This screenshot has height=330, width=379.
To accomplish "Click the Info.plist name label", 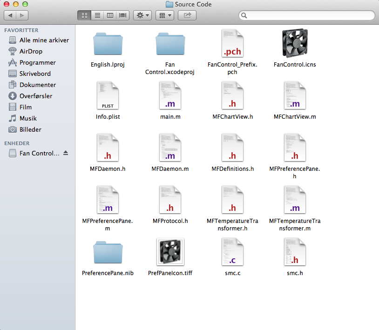I will tap(108, 117).
